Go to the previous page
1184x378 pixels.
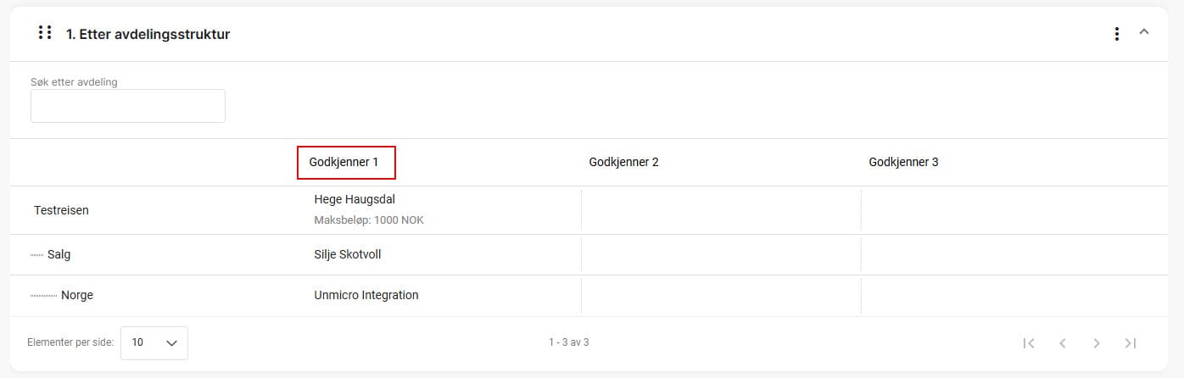[x=1063, y=343]
